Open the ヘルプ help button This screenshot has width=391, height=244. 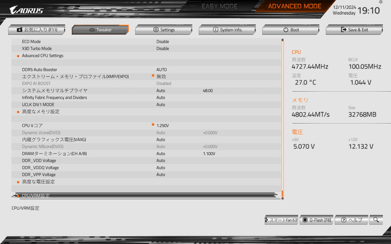pyautogui.click(x=351, y=220)
